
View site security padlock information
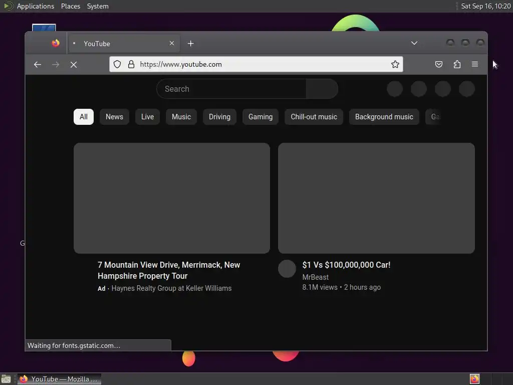pyautogui.click(x=131, y=64)
